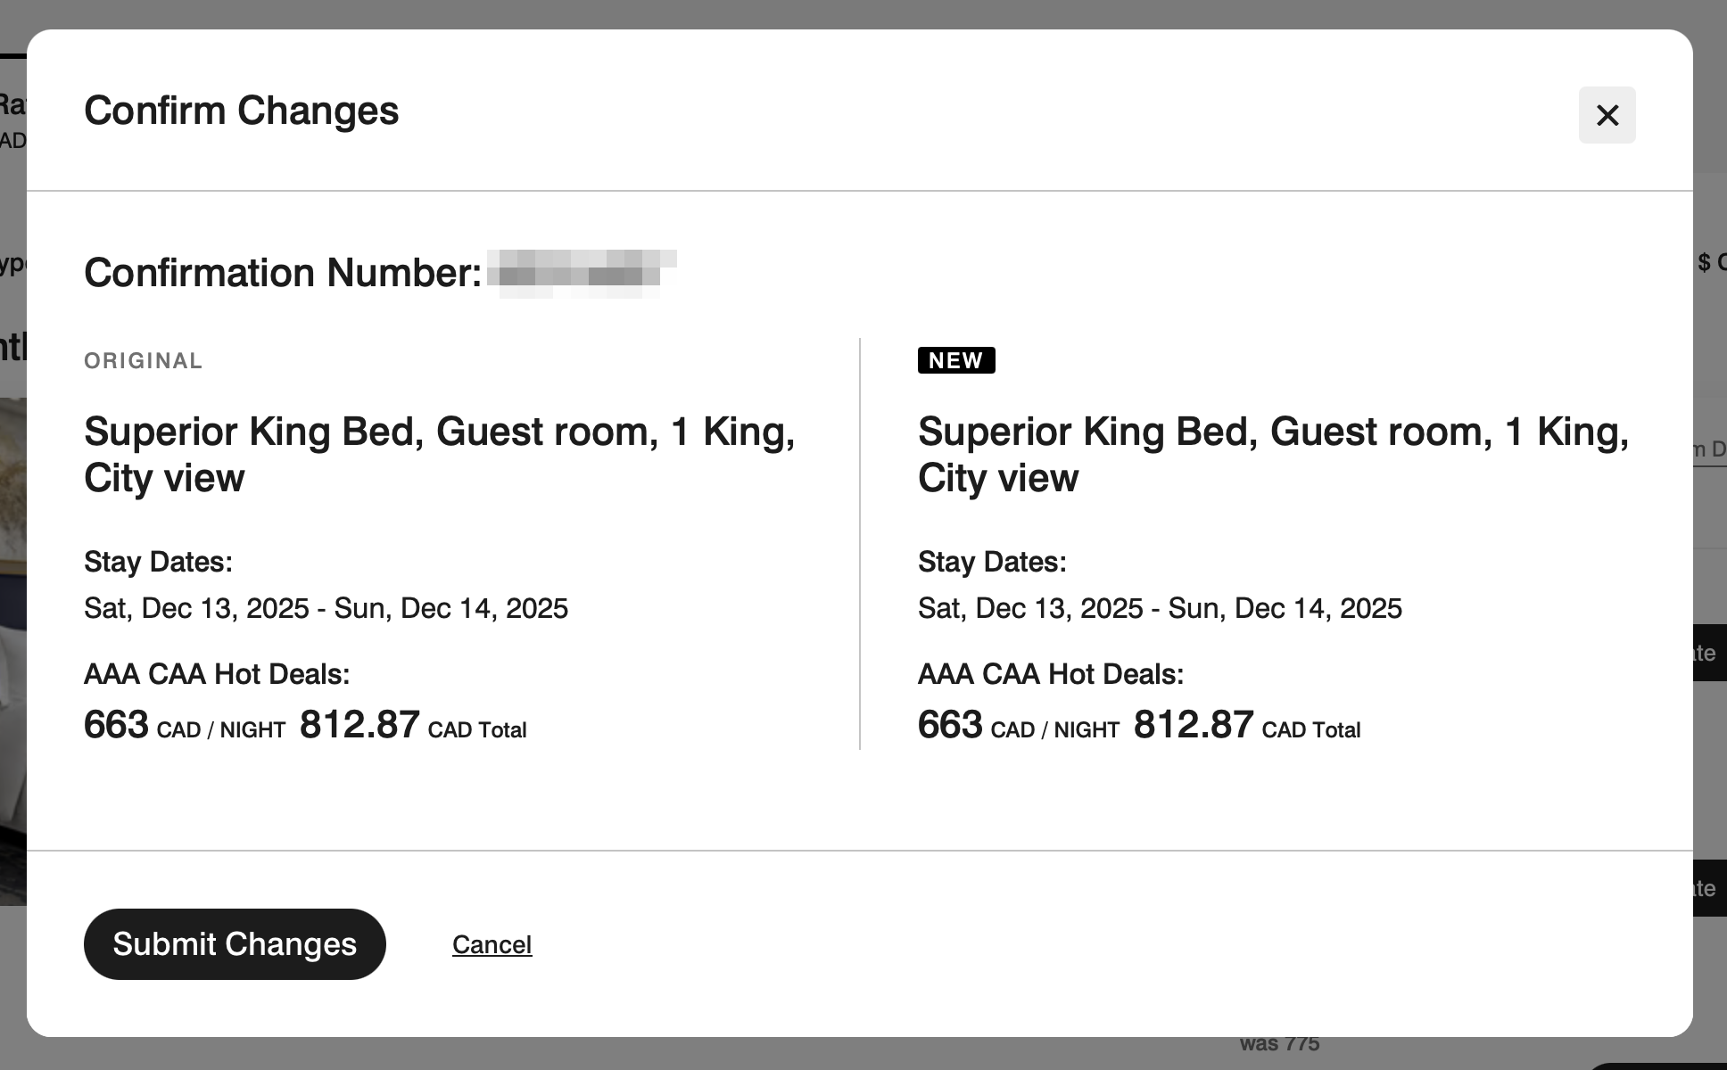Viewport: 1727px width, 1070px height.
Task: Select the new reservation stay dates text
Action: (1160, 608)
